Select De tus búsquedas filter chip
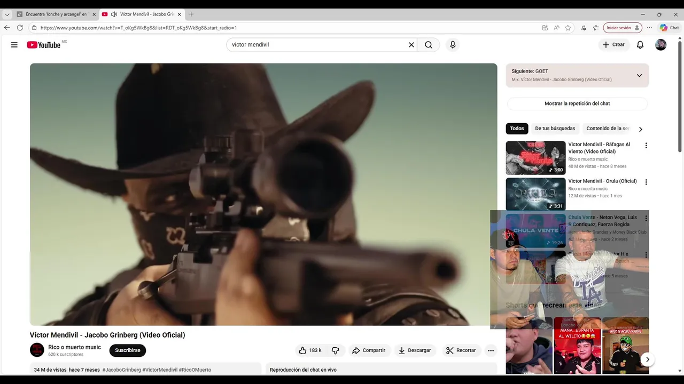This screenshot has width=684, height=384. point(555,129)
